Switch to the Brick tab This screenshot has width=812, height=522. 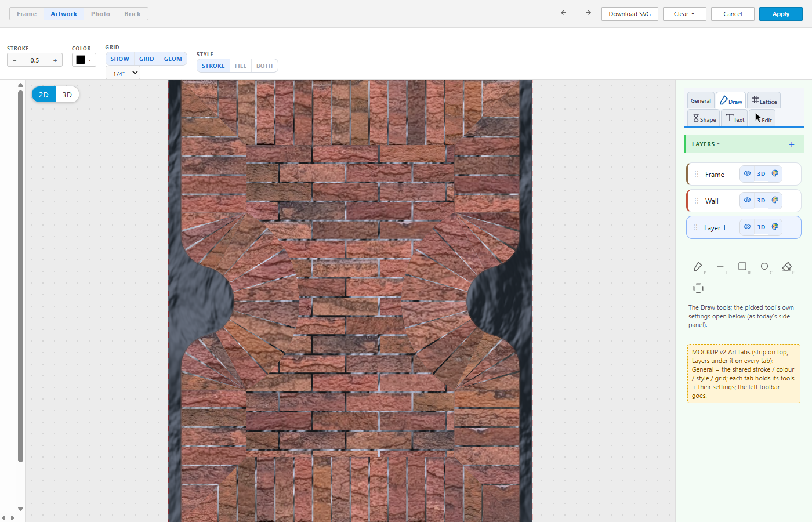pos(132,14)
